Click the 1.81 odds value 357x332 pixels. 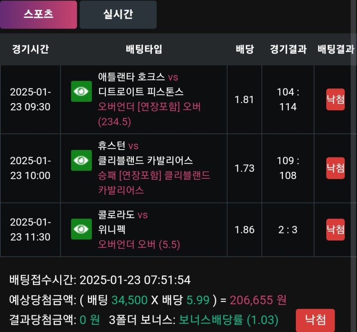(245, 99)
